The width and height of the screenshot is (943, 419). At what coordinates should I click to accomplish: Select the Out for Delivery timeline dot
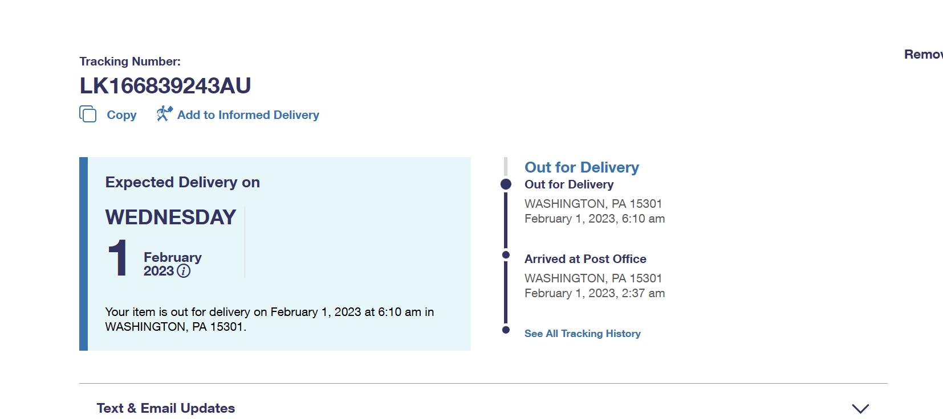pyautogui.click(x=506, y=184)
